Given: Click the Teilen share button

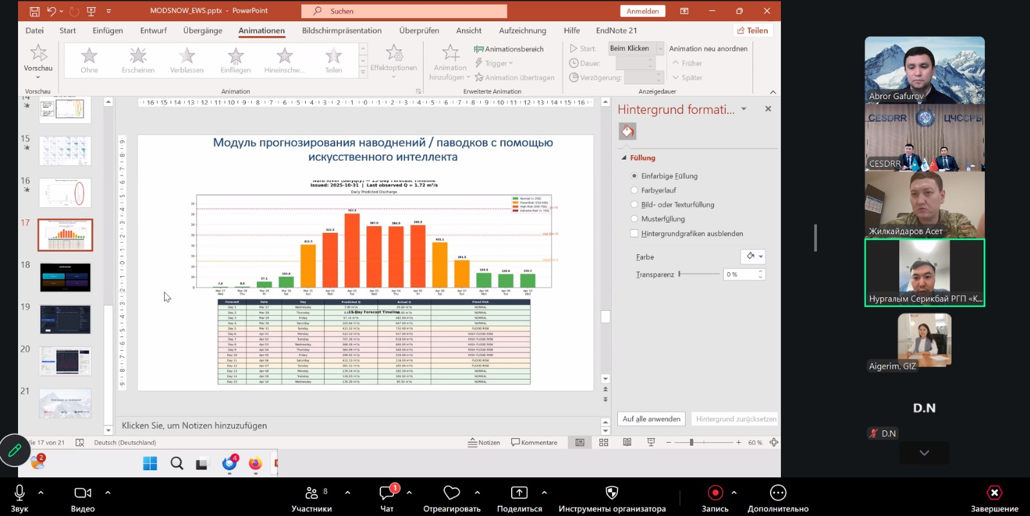Looking at the screenshot, I should (752, 30).
